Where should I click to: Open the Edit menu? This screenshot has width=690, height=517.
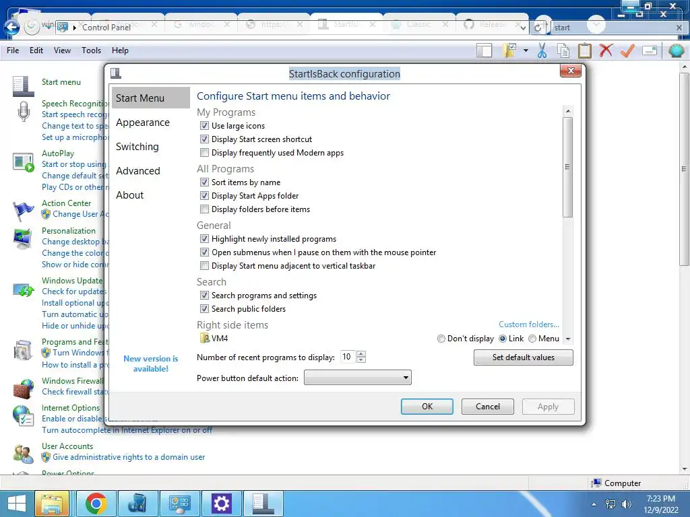tap(36, 50)
